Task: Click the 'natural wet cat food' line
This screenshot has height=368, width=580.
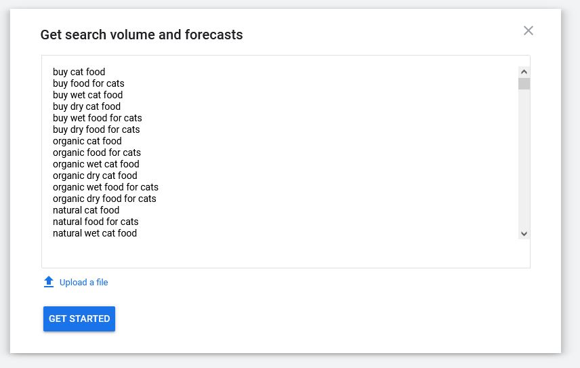Action: pos(95,233)
